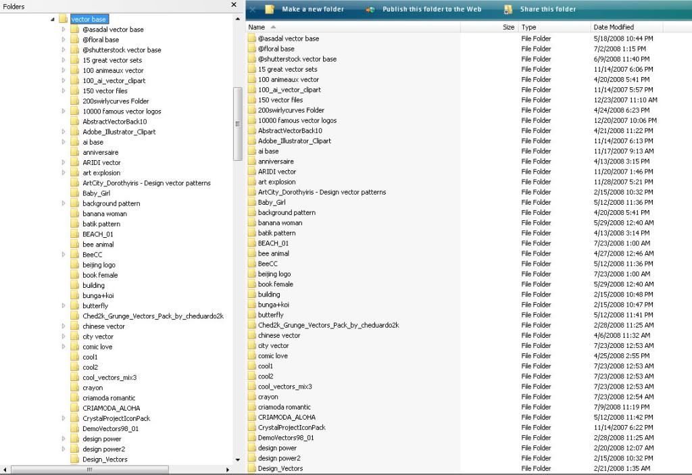Click folder icon of comic love in file list
692x475 pixels.
[252, 356]
